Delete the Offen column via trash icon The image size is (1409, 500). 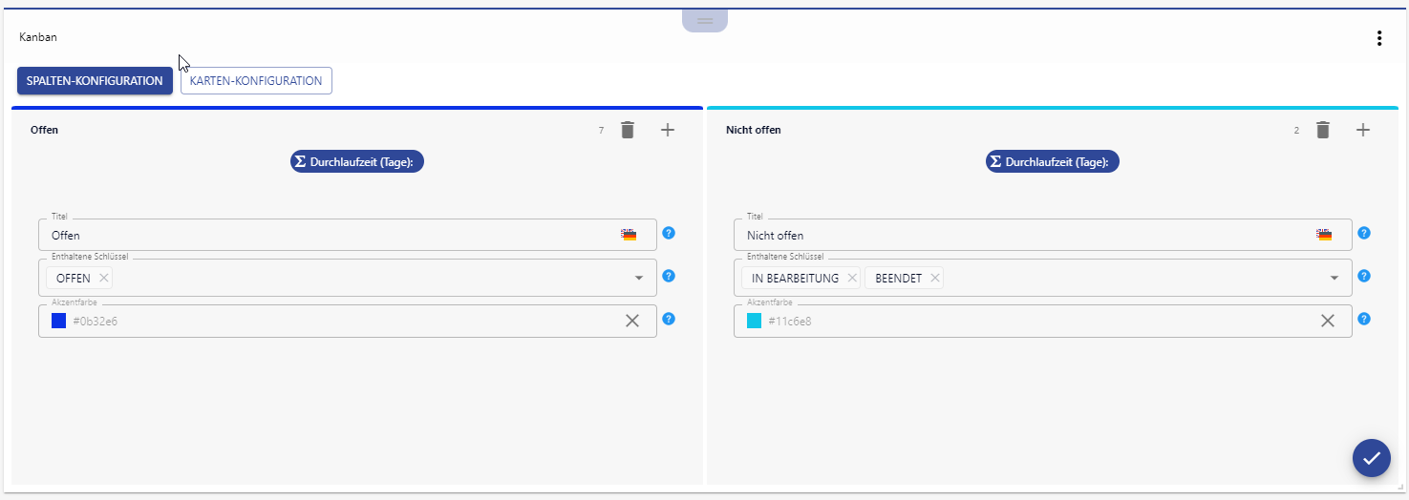coord(627,131)
